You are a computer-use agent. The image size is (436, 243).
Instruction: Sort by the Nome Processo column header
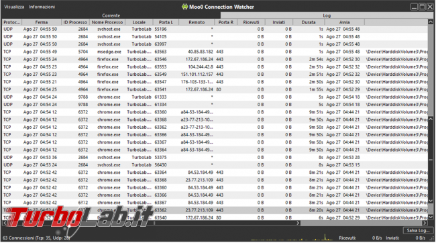107,22
